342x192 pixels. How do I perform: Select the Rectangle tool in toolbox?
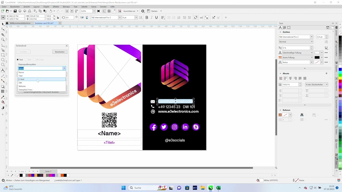[x=3, y=55]
